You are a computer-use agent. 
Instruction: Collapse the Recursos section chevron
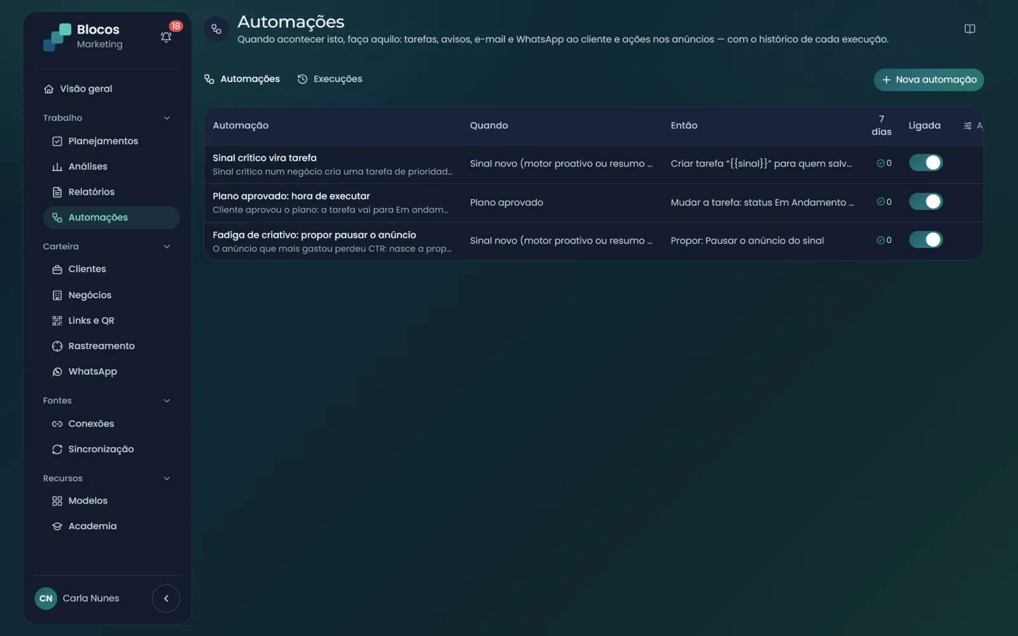167,478
